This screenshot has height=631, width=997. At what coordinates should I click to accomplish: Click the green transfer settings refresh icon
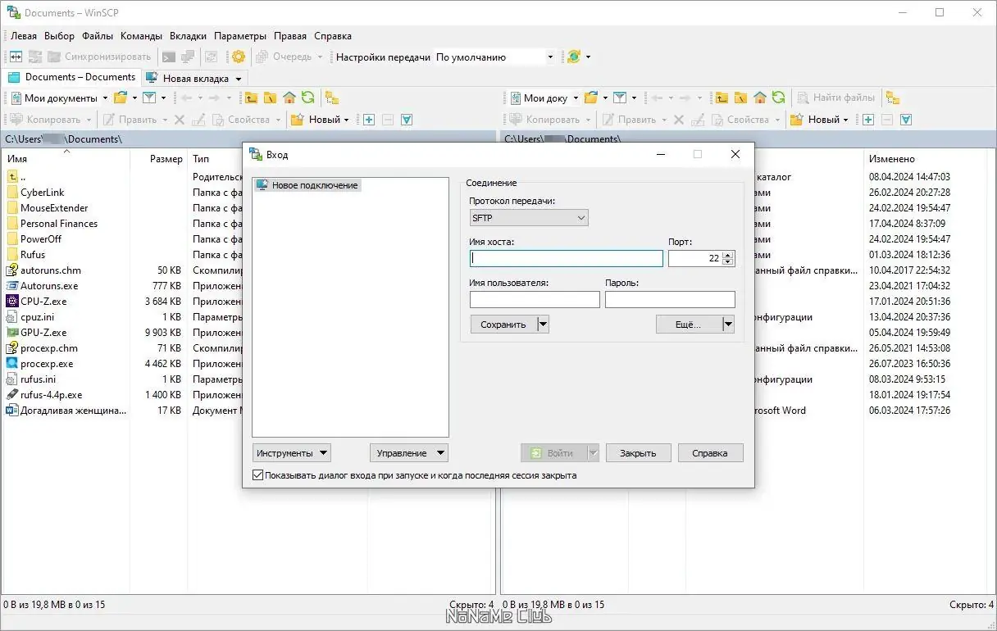[573, 57]
